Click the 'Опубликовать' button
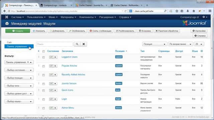The width and height of the screenshot is (214, 120). pyautogui.click(x=77, y=31)
